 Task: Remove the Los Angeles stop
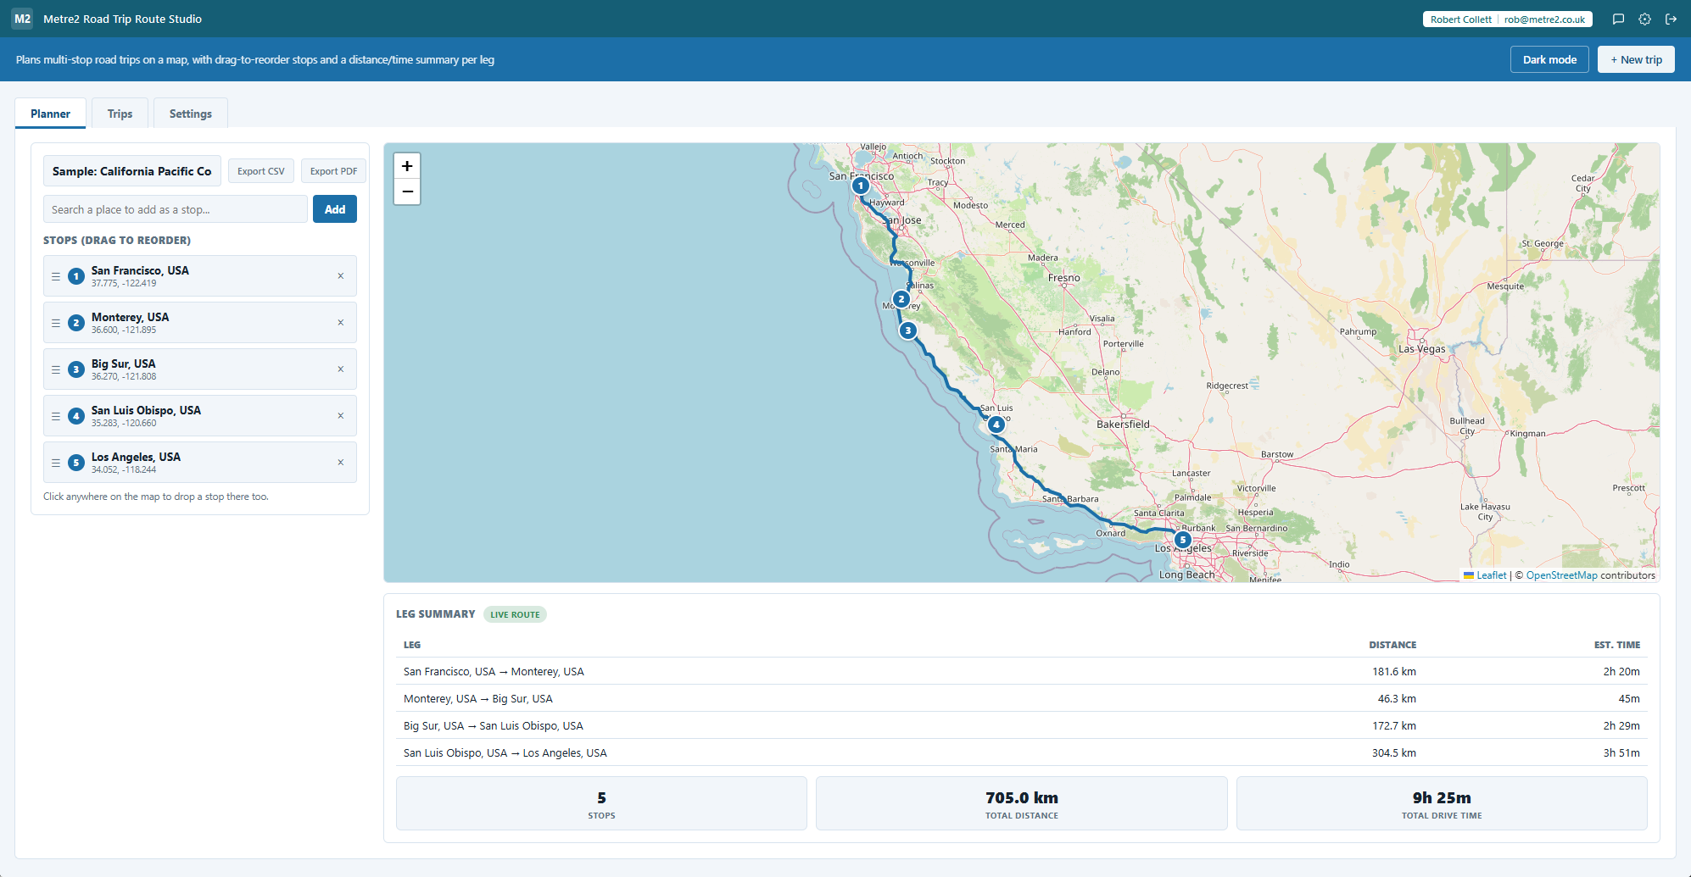point(341,463)
